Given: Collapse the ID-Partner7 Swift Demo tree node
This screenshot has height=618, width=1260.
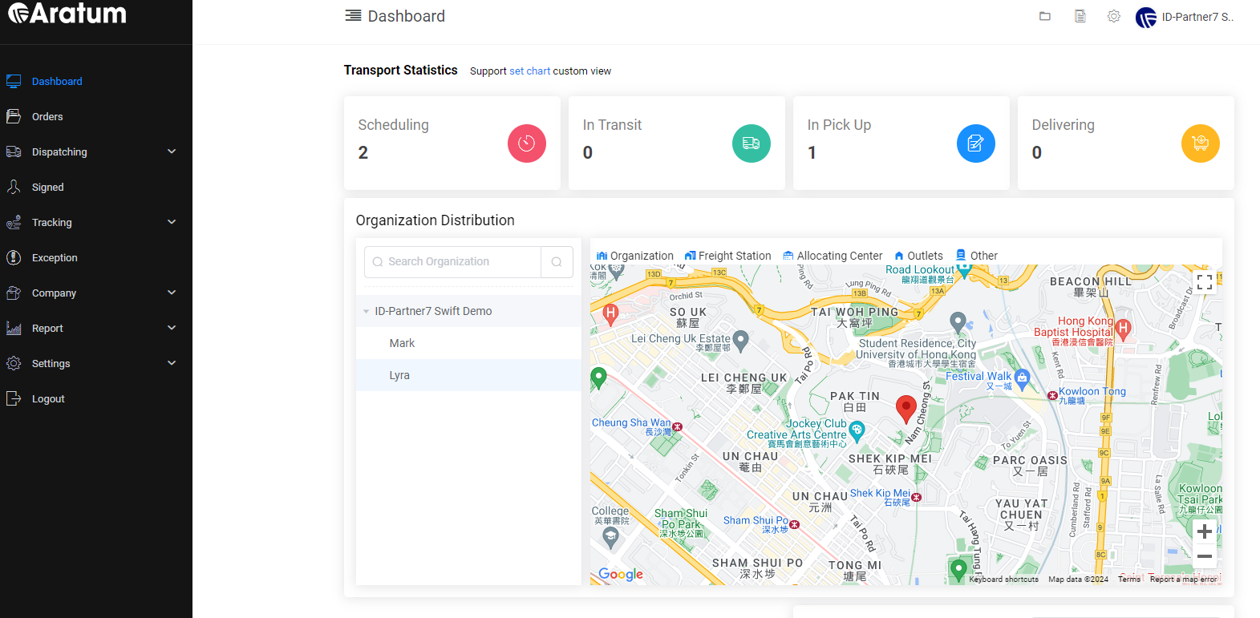Looking at the screenshot, I should point(367,312).
